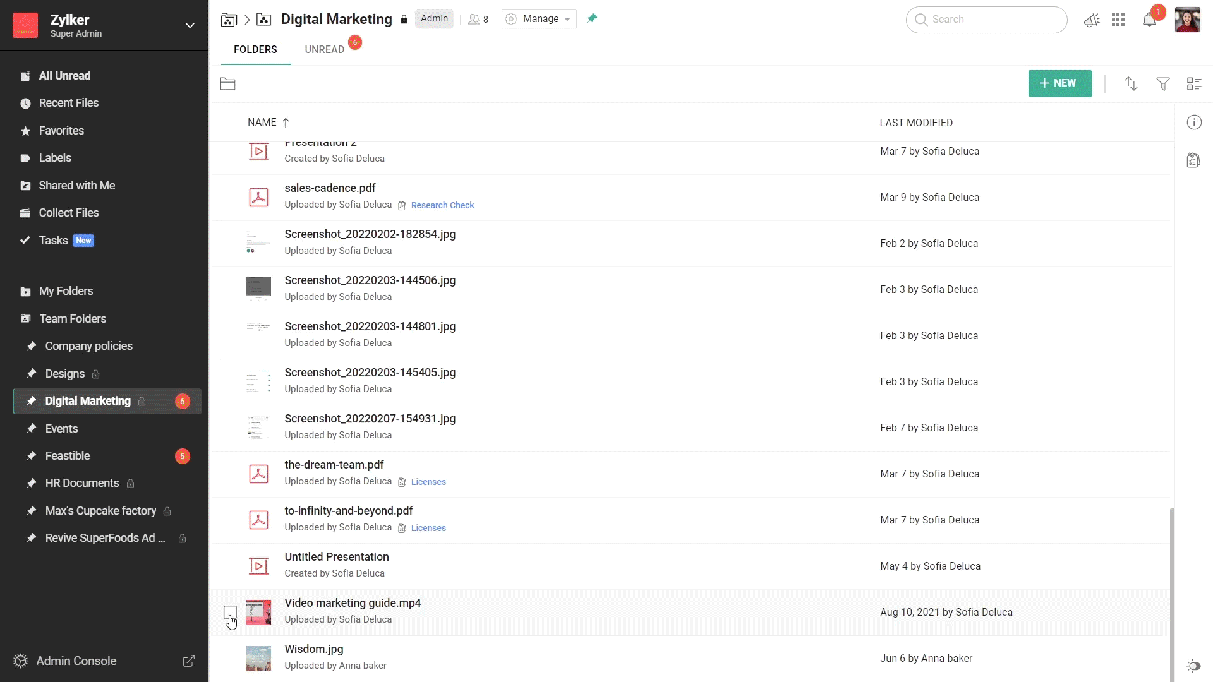The width and height of the screenshot is (1213, 682).
Task: Open the filter funnel icon
Action: pyautogui.click(x=1163, y=83)
